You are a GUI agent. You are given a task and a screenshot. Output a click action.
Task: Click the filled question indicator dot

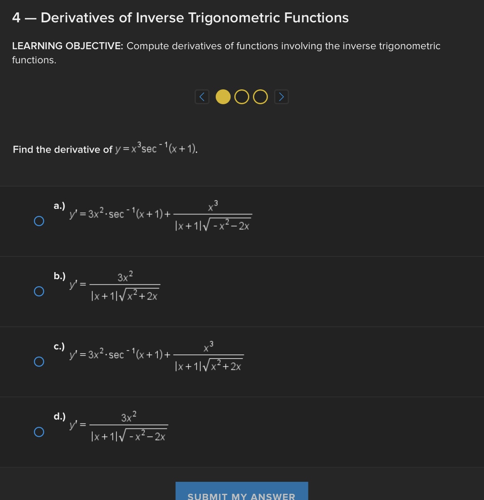[223, 96]
